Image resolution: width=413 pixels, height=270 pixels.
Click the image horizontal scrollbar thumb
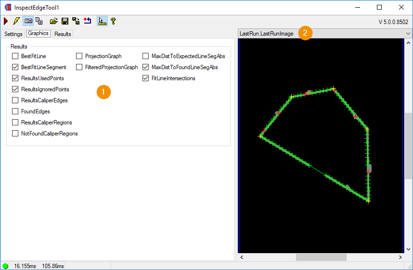(x=321, y=257)
